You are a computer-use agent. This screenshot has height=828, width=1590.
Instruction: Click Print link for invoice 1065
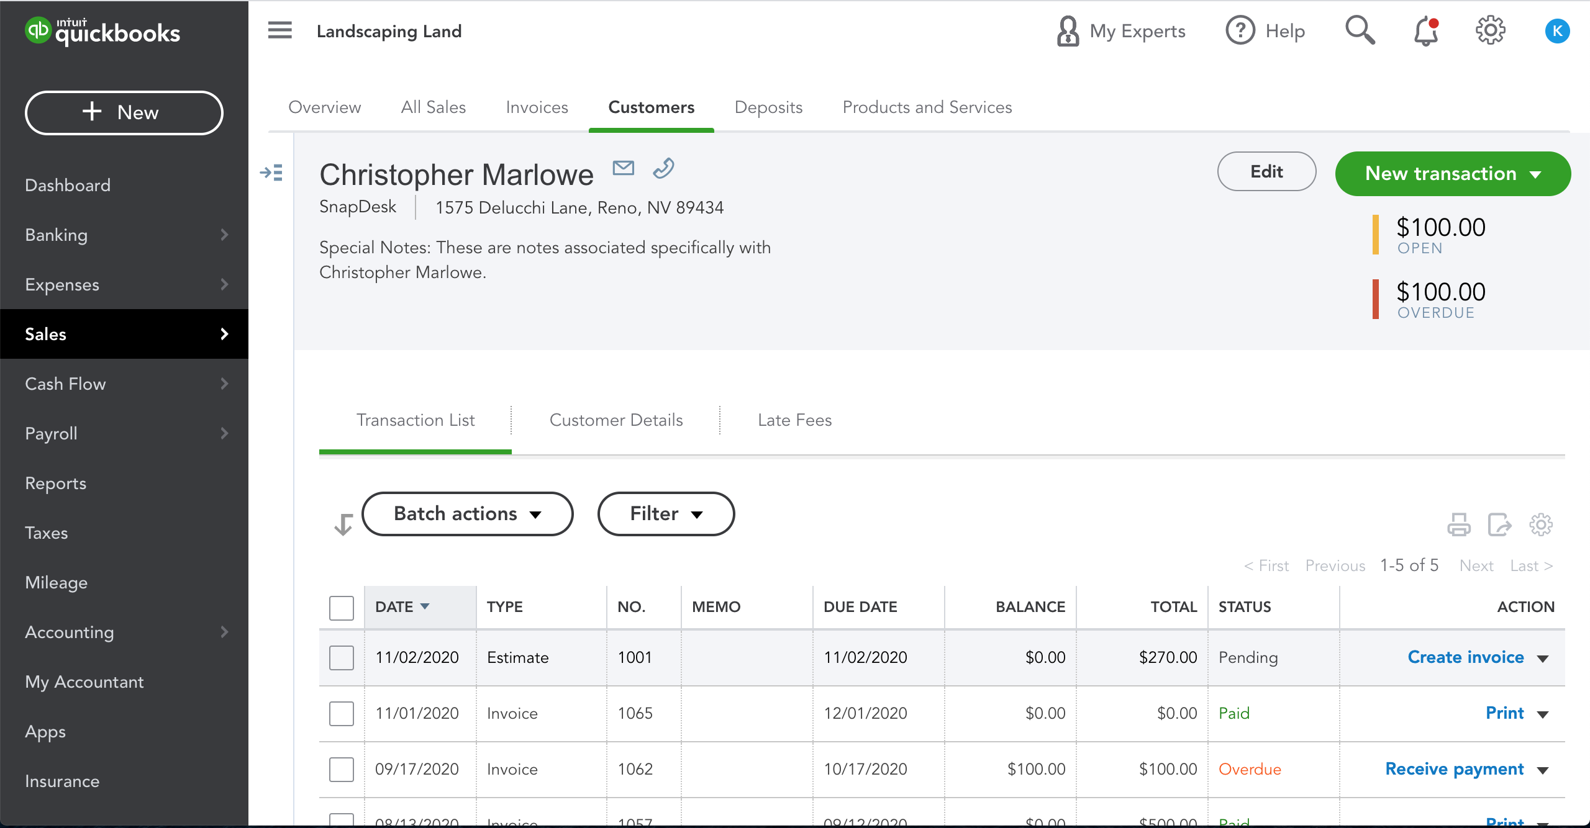(1504, 713)
